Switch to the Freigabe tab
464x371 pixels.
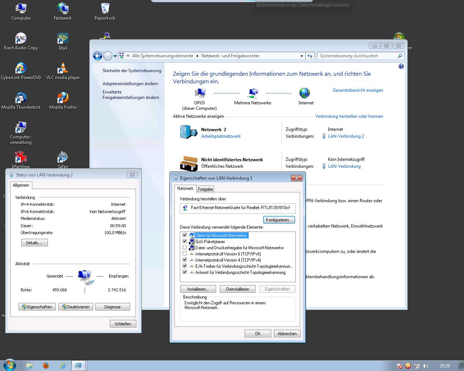pos(206,189)
